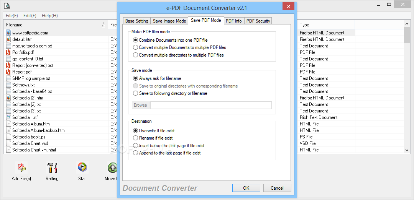414x200 pixels.
Task: Open the Help(H) menu
Action: pos(49,16)
